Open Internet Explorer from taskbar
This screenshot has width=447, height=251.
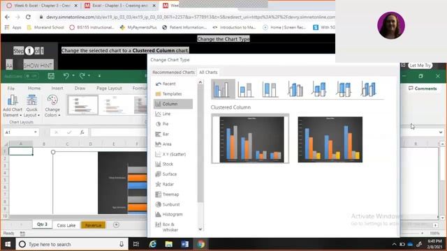pos(152,244)
